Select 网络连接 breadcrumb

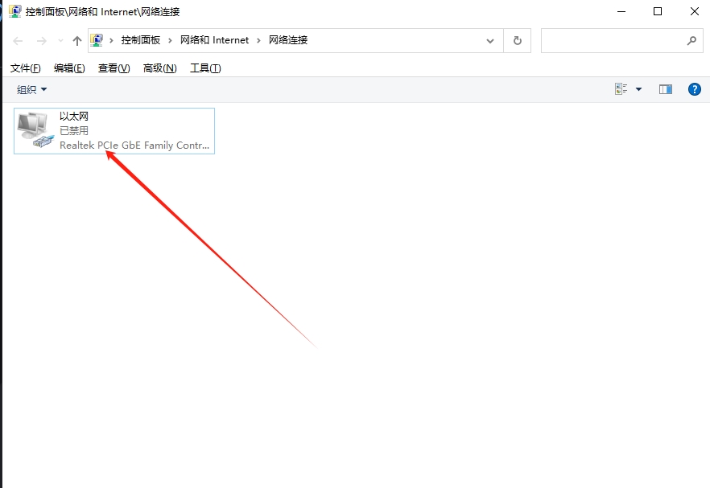coord(288,40)
